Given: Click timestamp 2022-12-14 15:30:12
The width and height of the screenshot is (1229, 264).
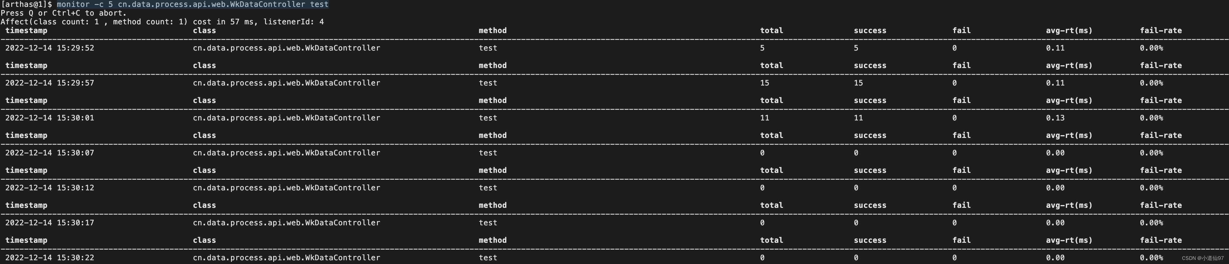Looking at the screenshot, I should coord(50,188).
